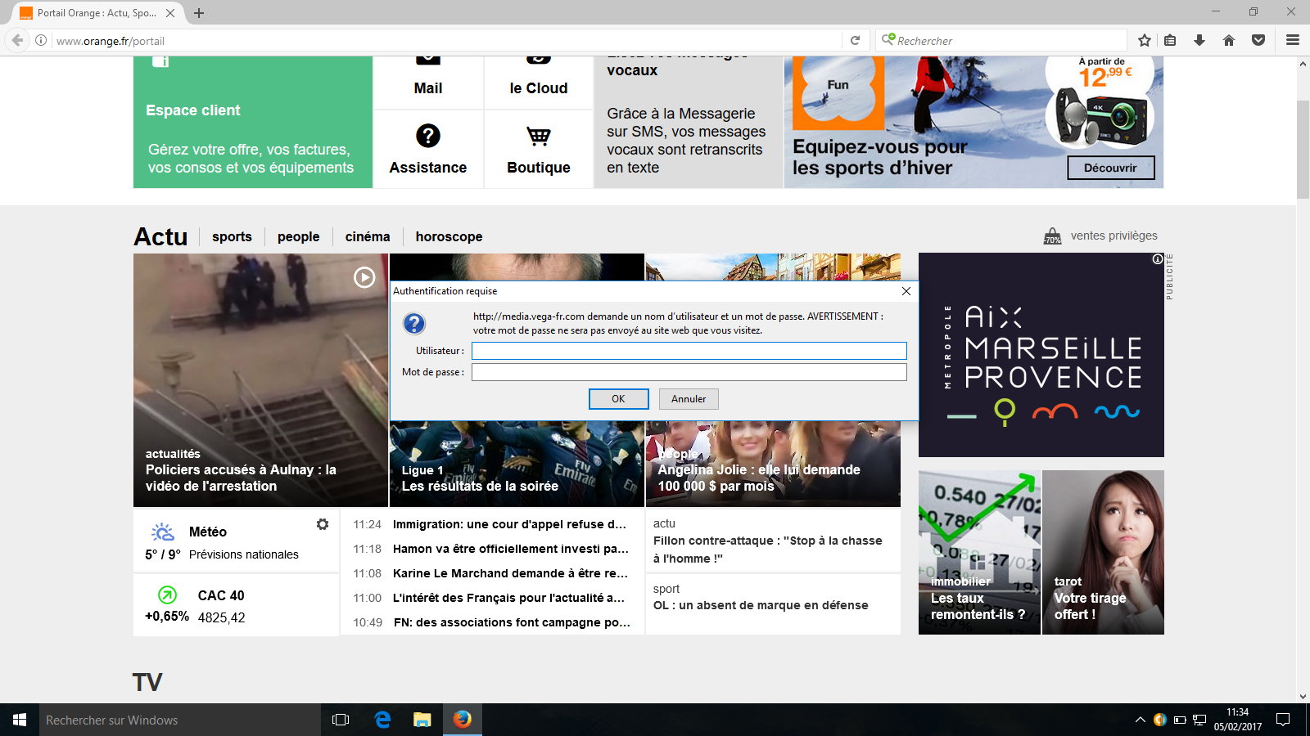Click the Mot de passe field
Image resolution: width=1310 pixels, height=736 pixels.
[x=689, y=372]
